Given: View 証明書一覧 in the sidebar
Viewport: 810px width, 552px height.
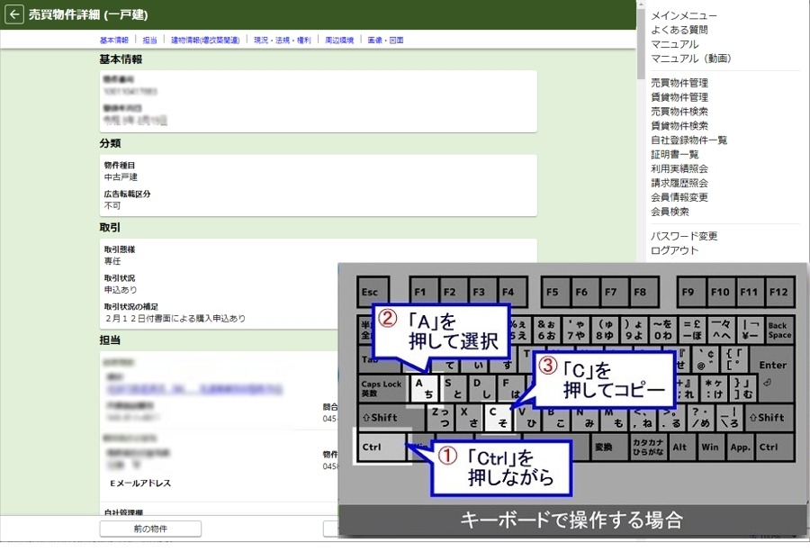Looking at the screenshot, I should click(674, 155).
